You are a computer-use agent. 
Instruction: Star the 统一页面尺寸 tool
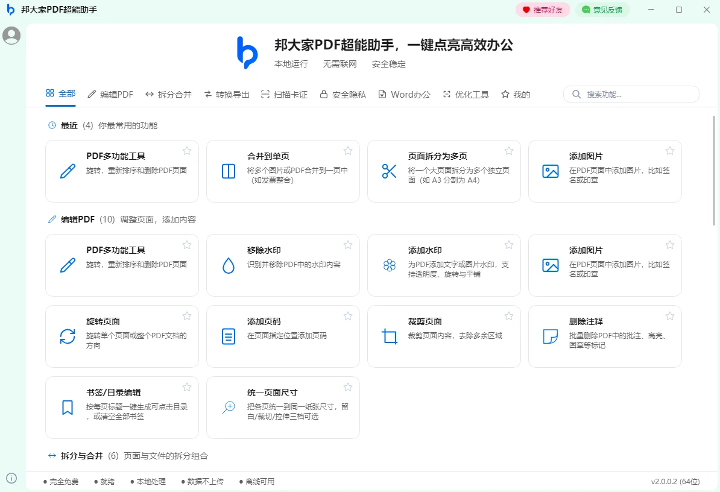(x=348, y=387)
